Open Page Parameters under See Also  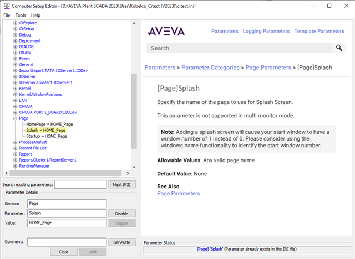179,194
